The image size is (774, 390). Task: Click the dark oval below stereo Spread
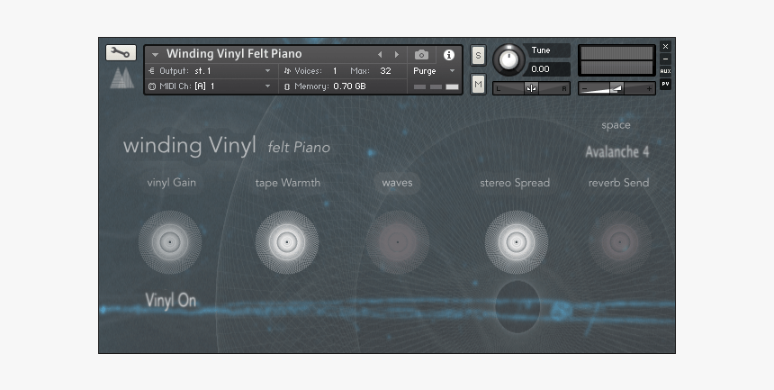(517, 307)
